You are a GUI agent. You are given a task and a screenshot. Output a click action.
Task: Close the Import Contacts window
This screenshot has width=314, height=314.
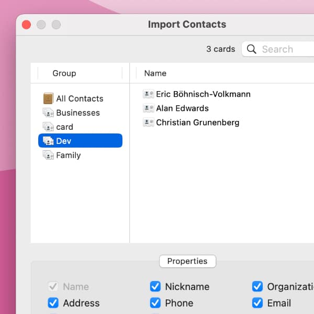pyautogui.click(x=26, y=25)
